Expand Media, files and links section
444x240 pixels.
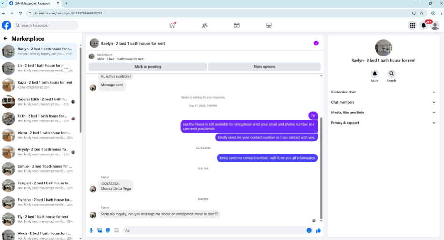tap(383, 113)
